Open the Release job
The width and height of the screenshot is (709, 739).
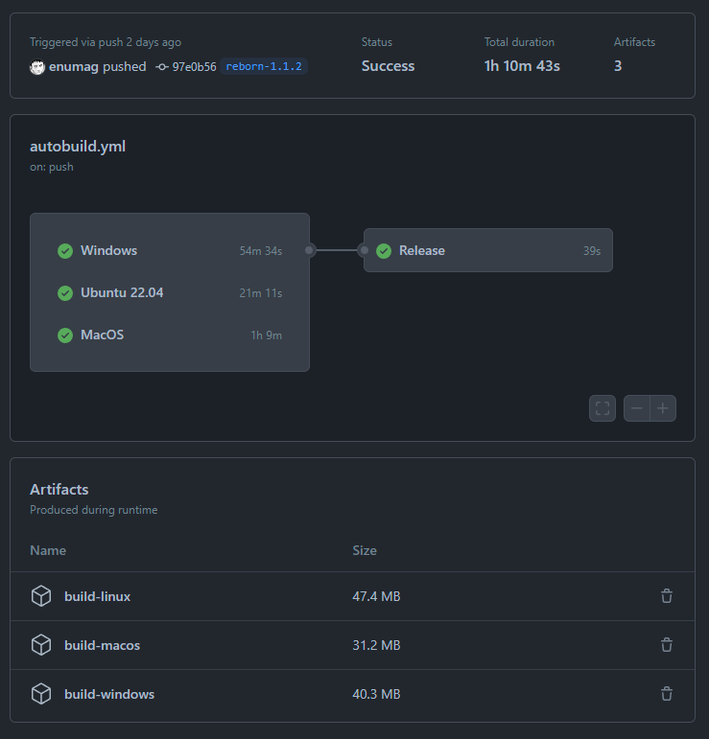coord(422,250)
